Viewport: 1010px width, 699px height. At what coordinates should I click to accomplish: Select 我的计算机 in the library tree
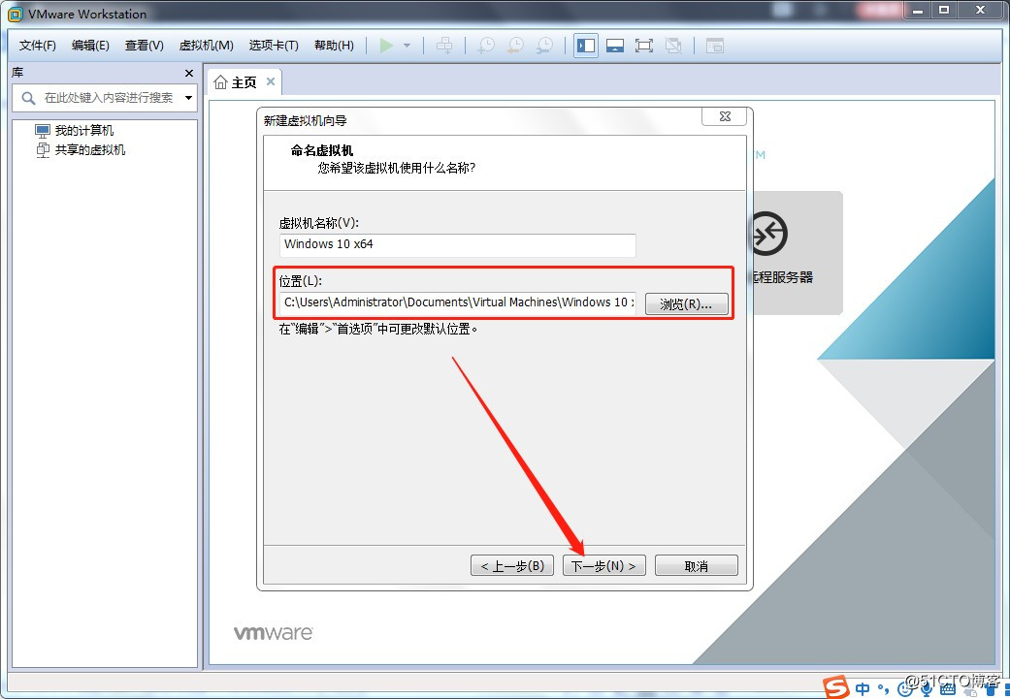point(83,131)
